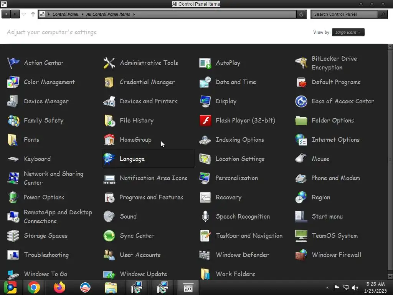Click the Mouse icon
The width and height of the screenshot is (393, 295).
pyautogui.click(x=301, y=159)
